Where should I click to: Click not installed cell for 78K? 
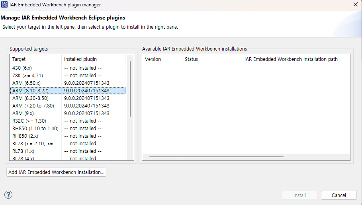(83, 76)
